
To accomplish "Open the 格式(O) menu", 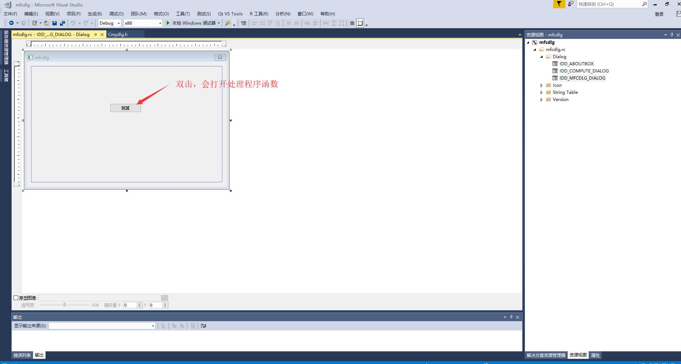I will [x=161, y=14].
